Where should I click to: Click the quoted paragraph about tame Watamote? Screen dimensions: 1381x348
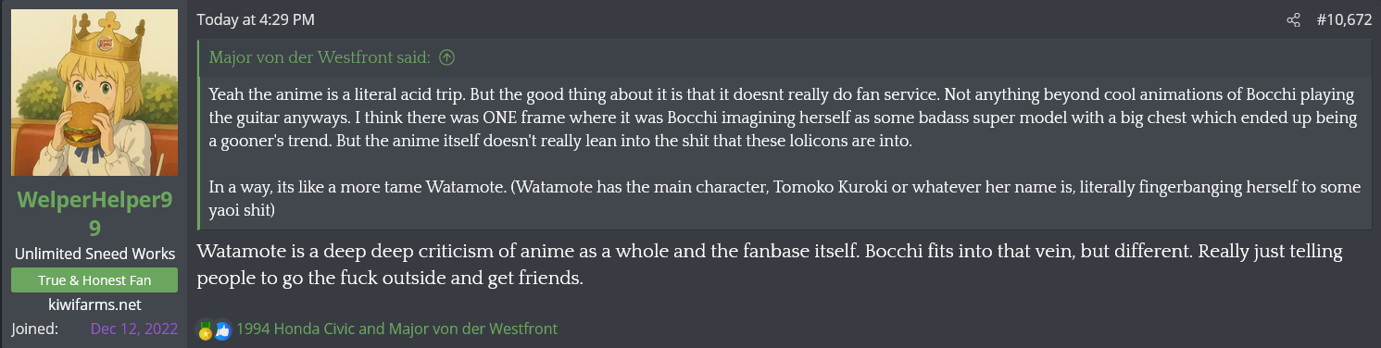click(785, 199)
